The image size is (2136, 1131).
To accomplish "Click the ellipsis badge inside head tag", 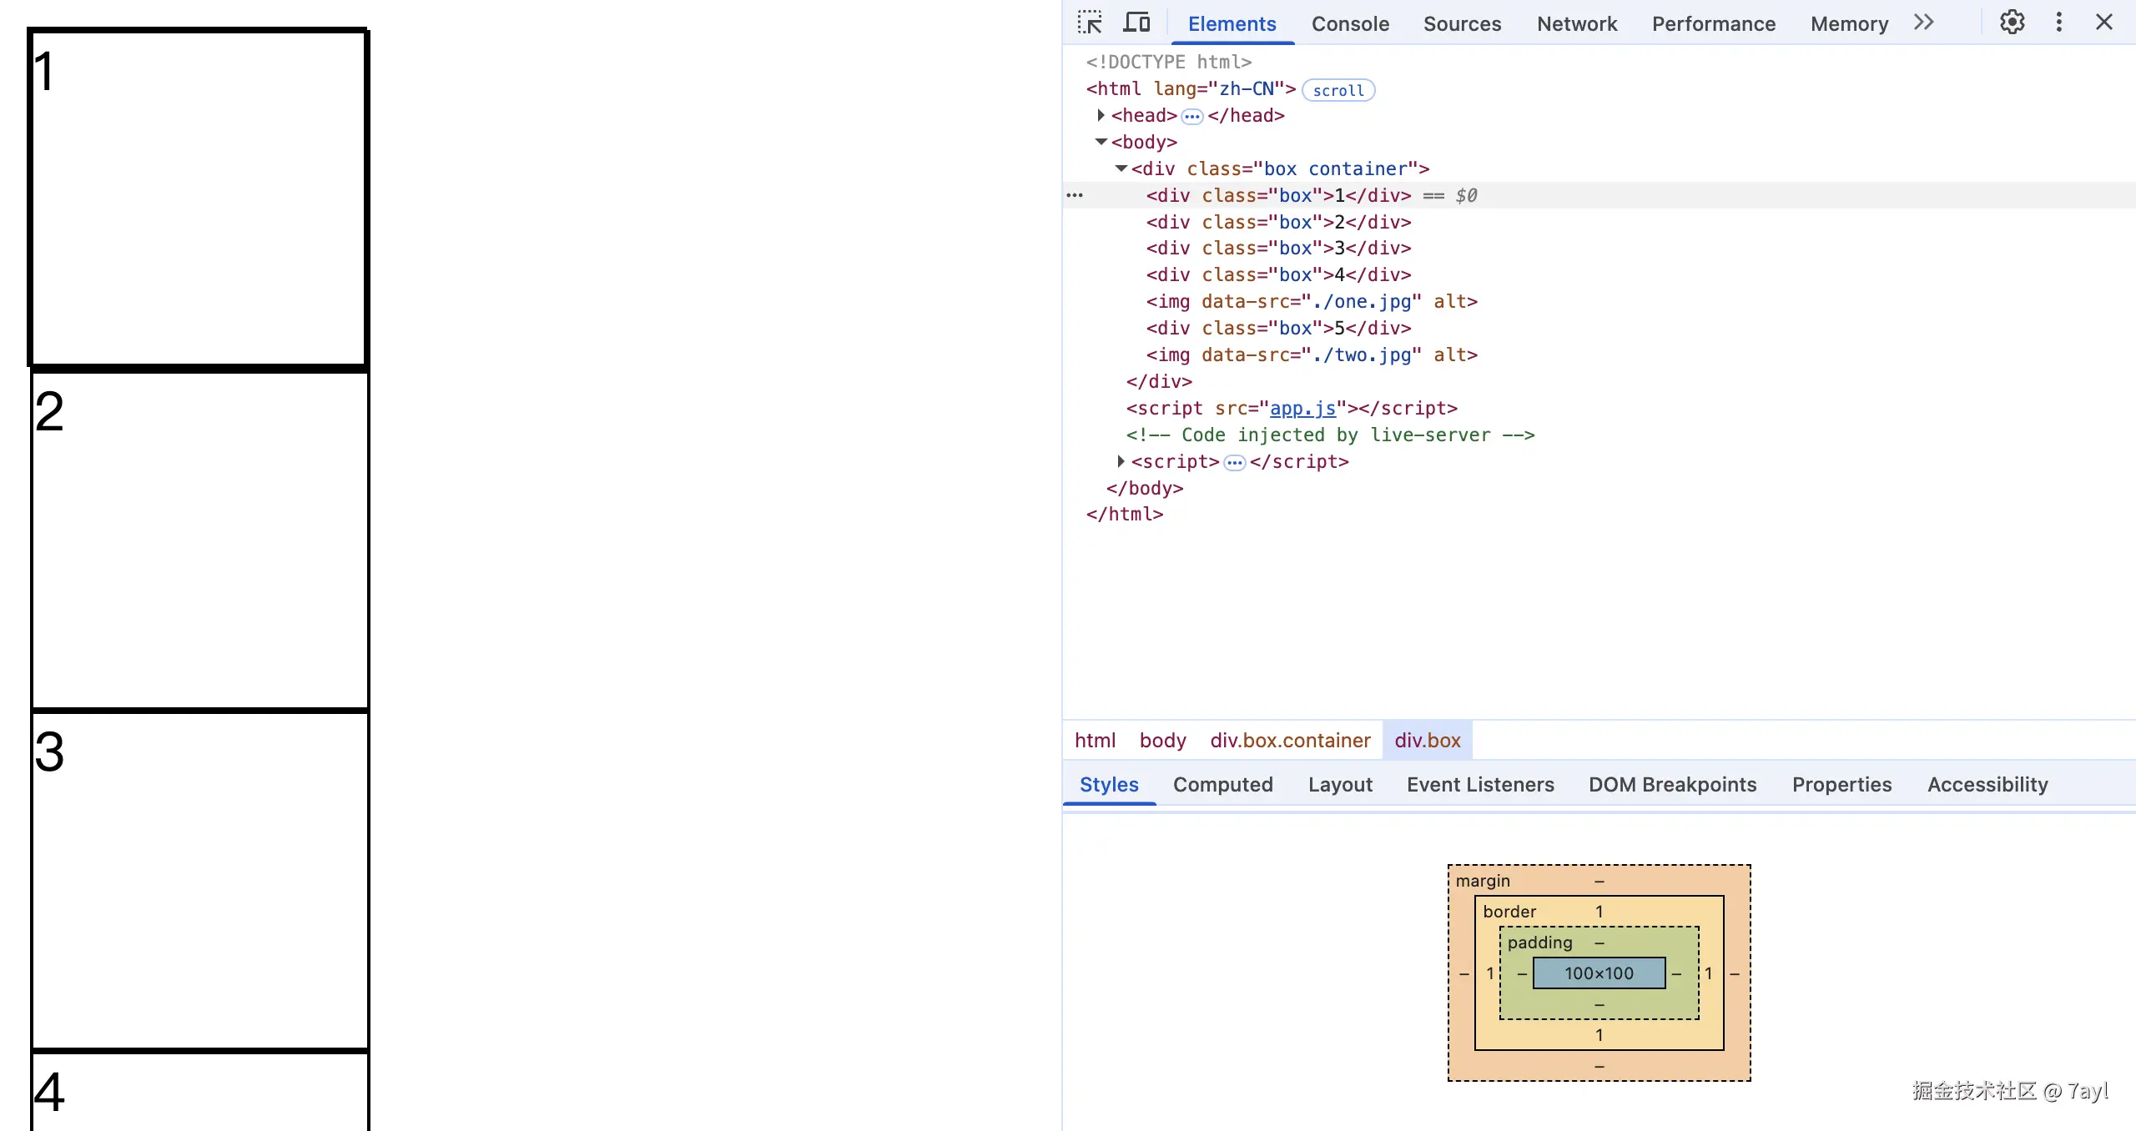I will 1192,116.
